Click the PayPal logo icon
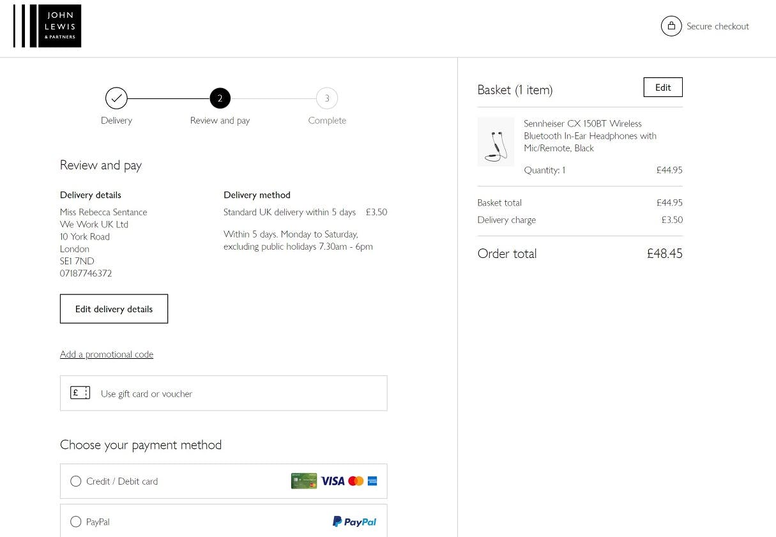 (354, 522)
